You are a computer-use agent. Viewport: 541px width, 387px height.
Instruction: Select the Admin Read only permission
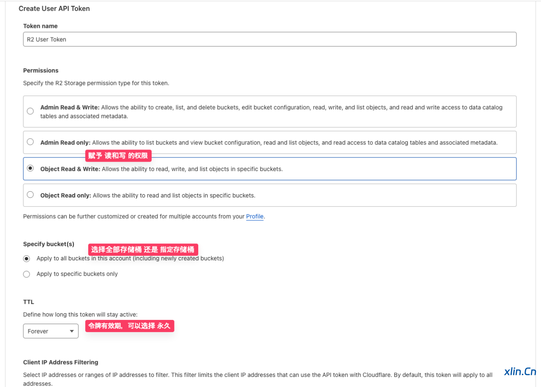click(x=30, y=142)
